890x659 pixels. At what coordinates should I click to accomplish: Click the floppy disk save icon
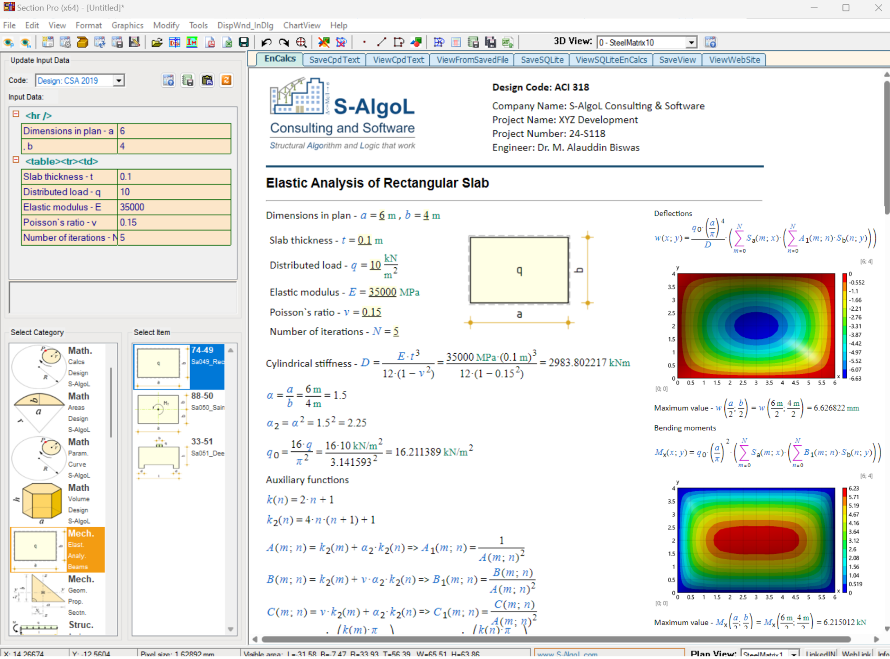244,43
